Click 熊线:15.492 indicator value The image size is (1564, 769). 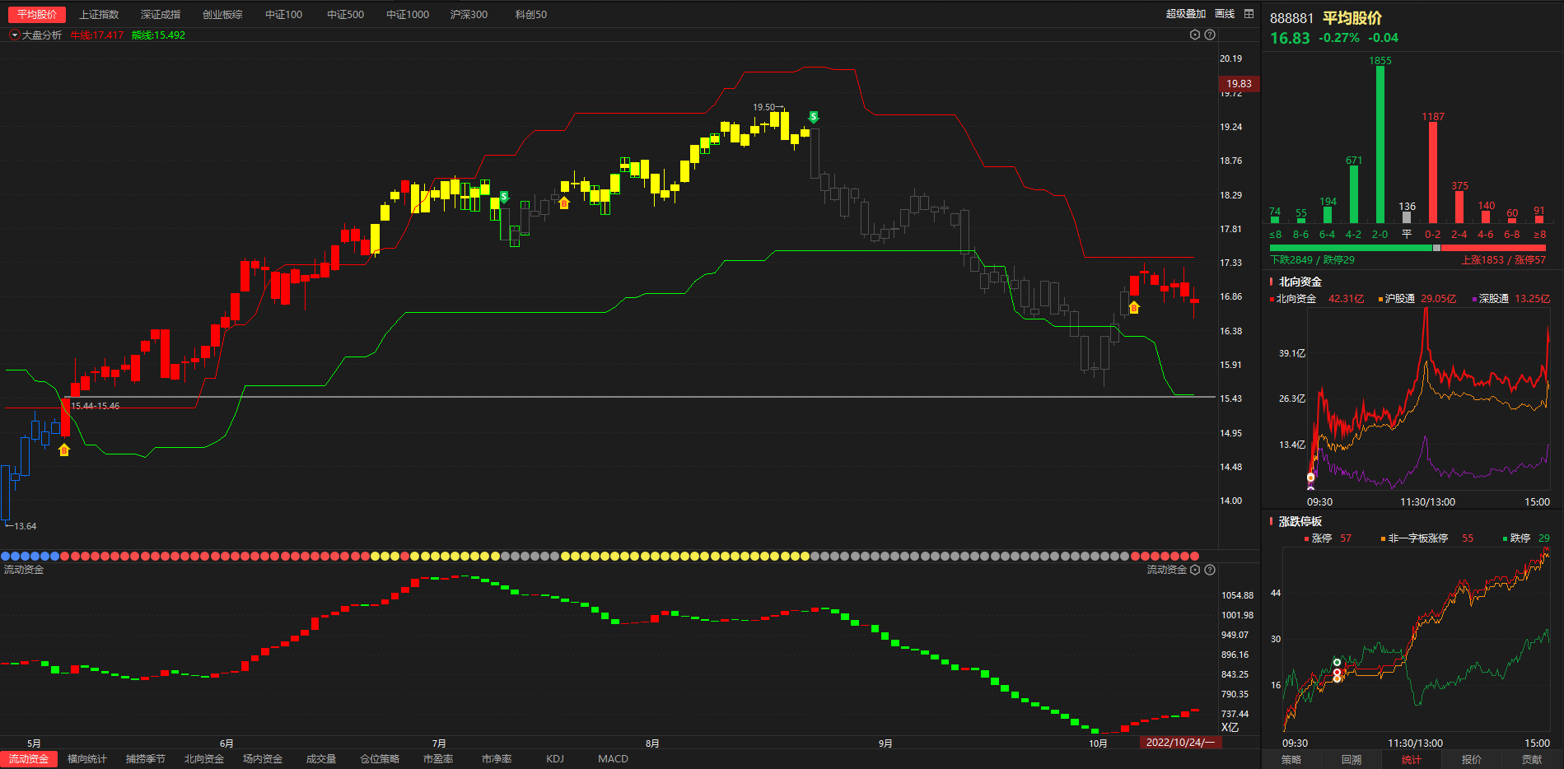tap(158, 35)
